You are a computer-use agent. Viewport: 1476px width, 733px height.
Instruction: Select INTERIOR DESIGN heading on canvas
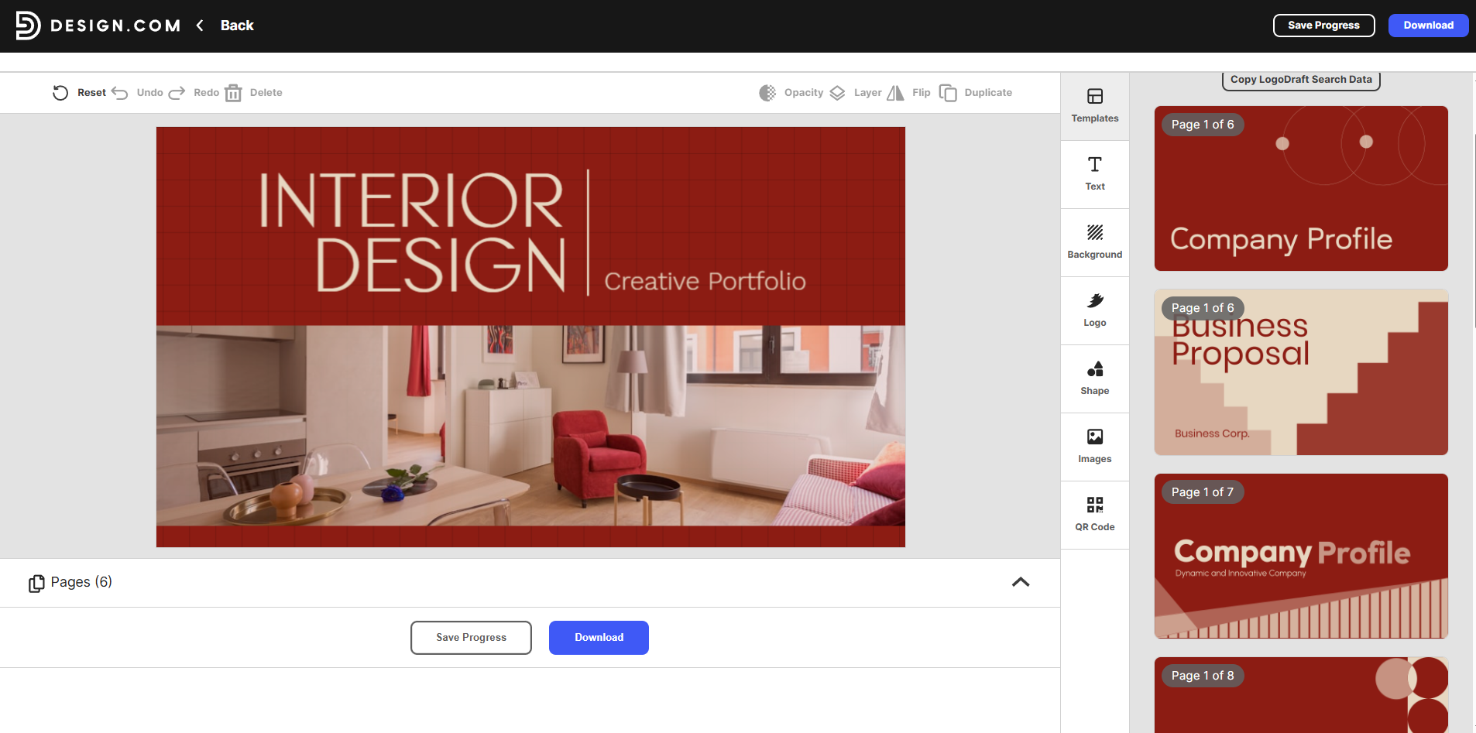412,231
